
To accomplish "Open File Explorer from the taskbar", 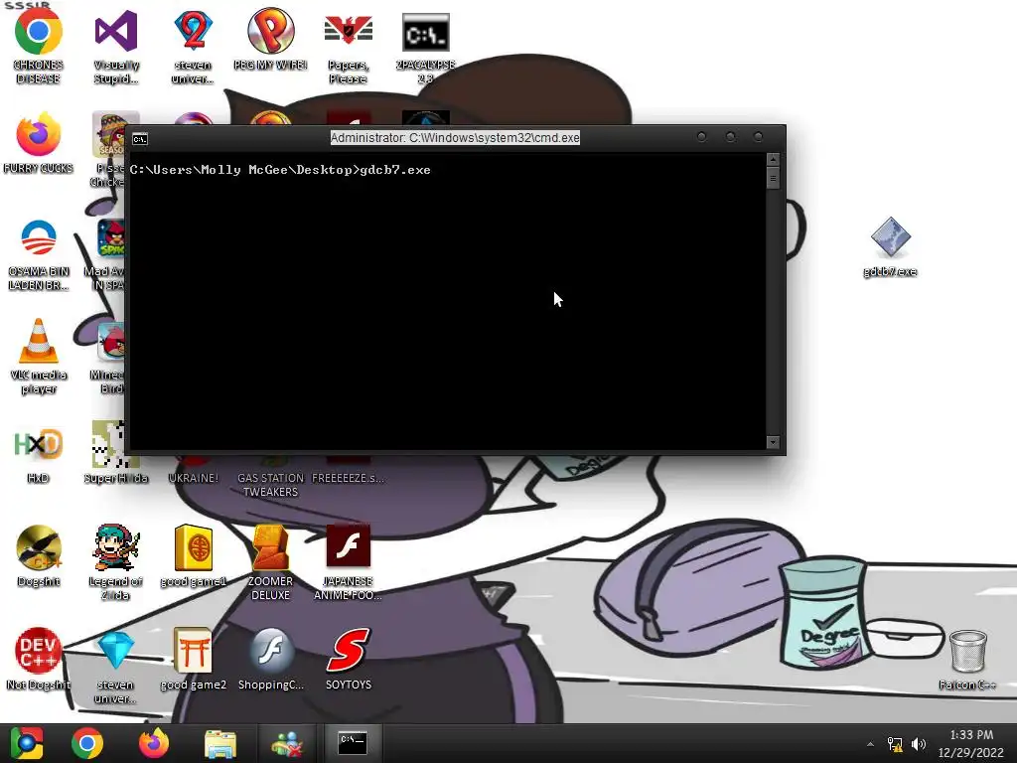I will coord(220,743).
